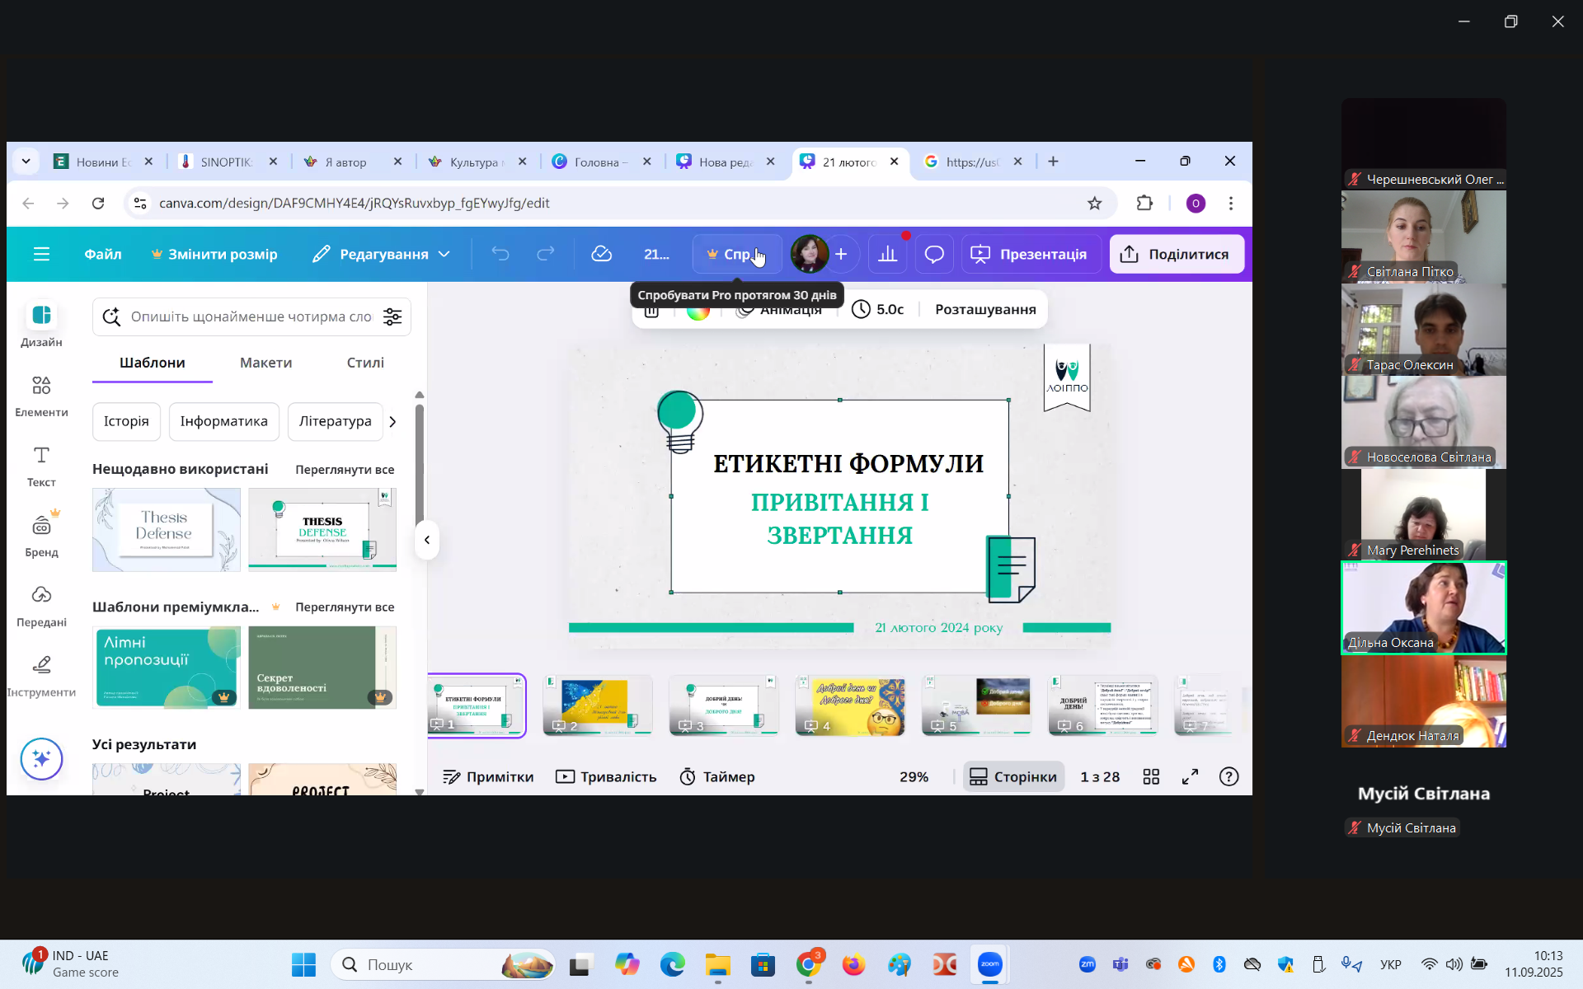
Task: Switch to the Макети tab
Action: 265,363
